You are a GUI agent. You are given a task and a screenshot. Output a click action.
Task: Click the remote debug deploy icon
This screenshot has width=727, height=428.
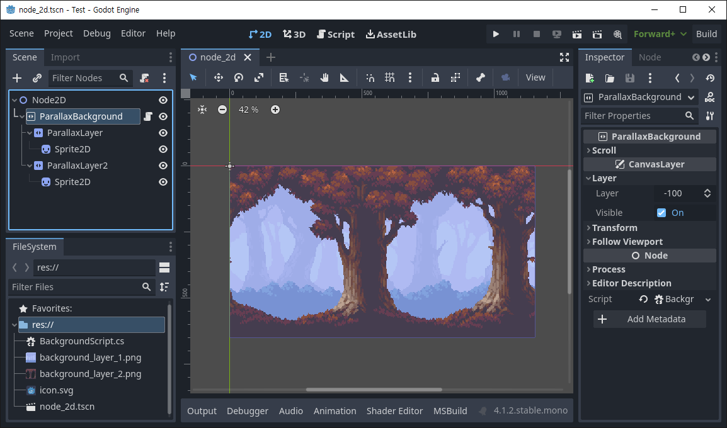coord(557,34)
